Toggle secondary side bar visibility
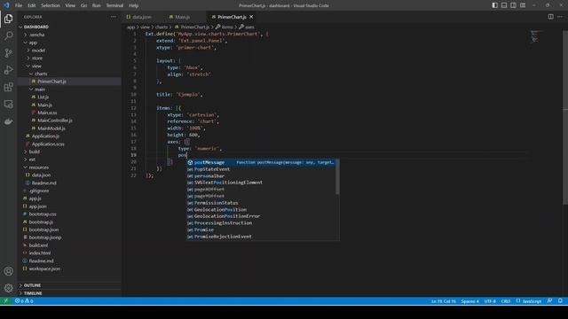568x319 pixels. pos(513,5)
